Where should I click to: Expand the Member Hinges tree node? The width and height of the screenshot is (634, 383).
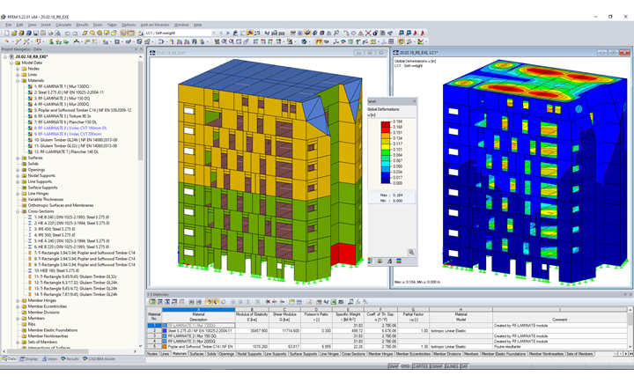point(18,300)
